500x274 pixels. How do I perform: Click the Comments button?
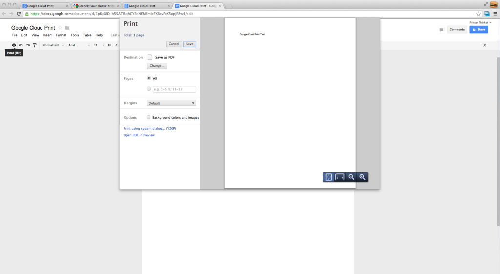click(457, 29)
